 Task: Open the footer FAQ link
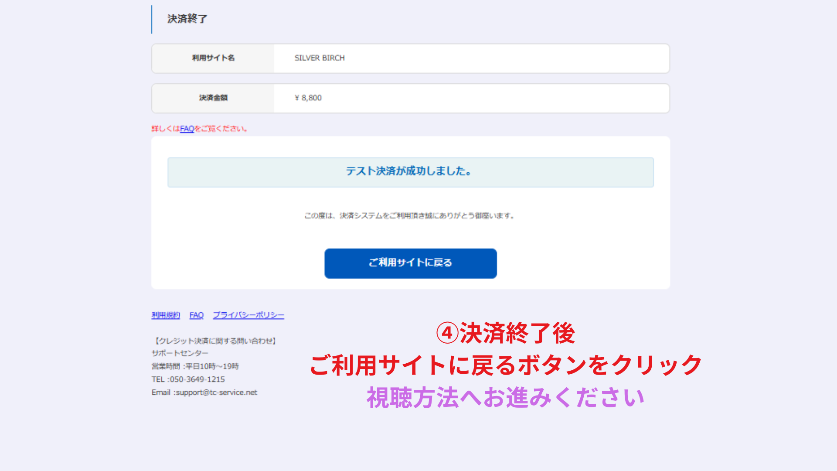coord(196,315)
